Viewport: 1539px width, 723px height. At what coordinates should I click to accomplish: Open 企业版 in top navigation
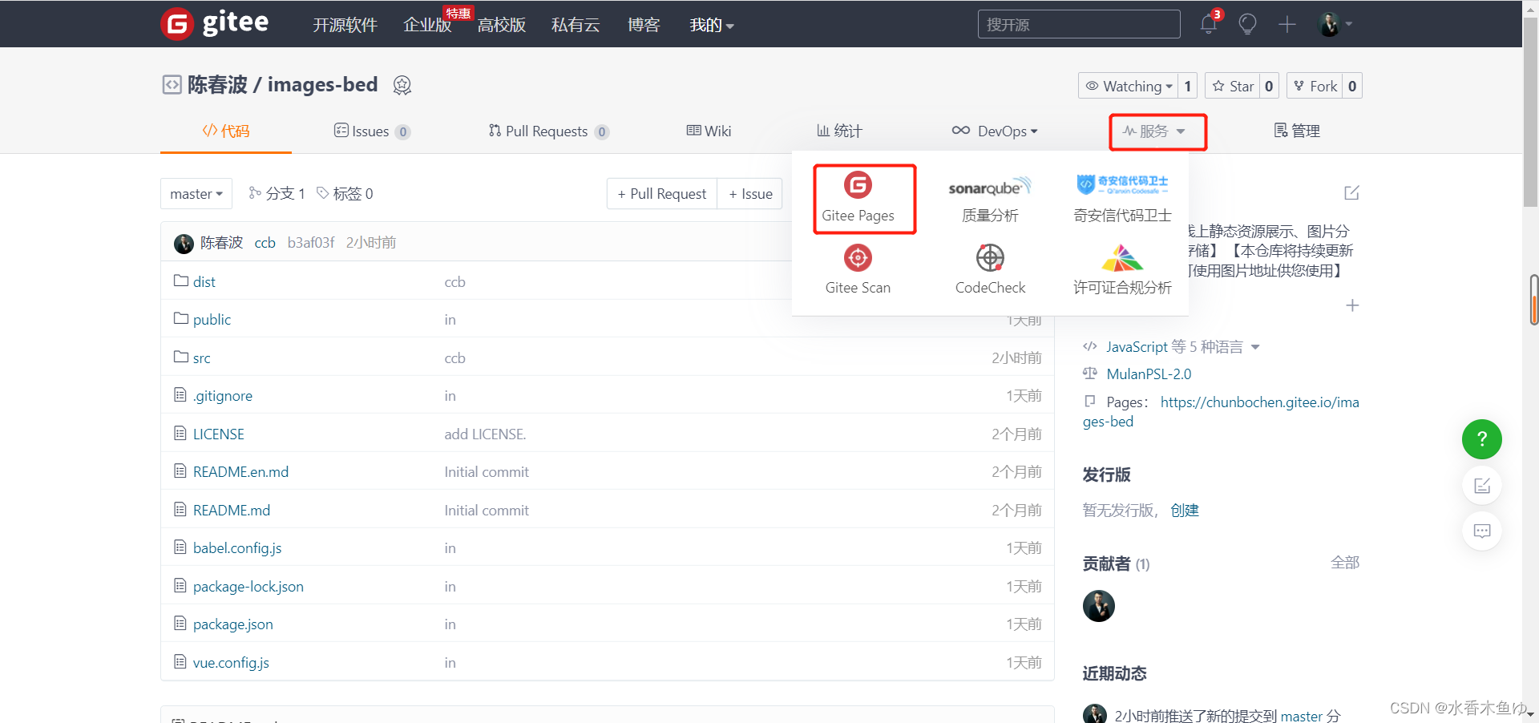[427, 25]
